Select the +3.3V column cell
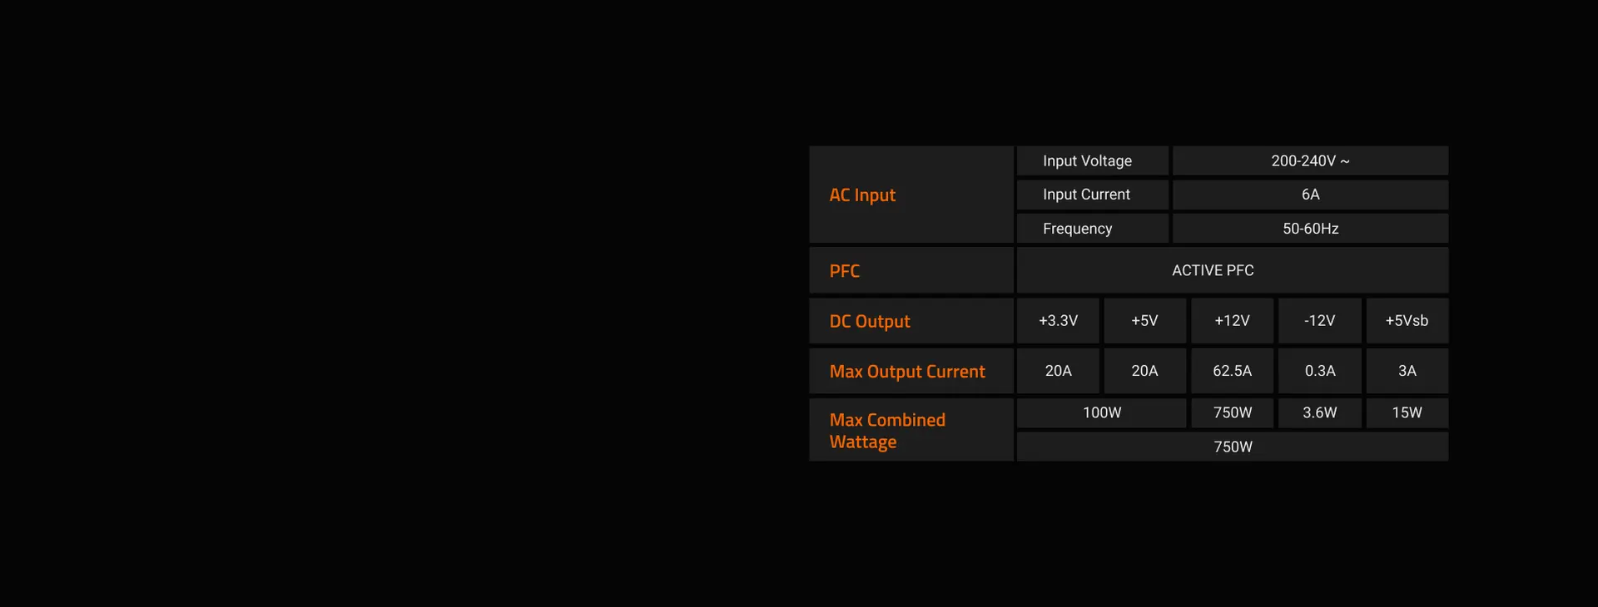Image resolution: width=1598 pixels, height=607 pixels. click(x=1058, y=321)
